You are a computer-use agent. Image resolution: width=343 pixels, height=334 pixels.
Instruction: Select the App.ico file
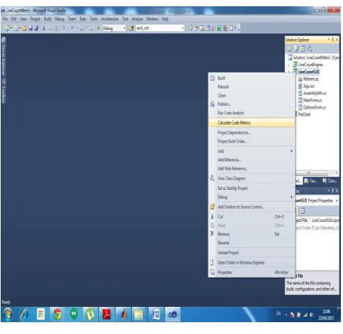point(309,86)
